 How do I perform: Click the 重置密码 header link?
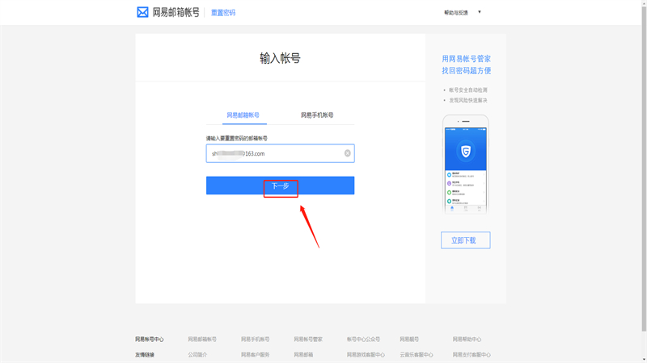coord(223,13)
